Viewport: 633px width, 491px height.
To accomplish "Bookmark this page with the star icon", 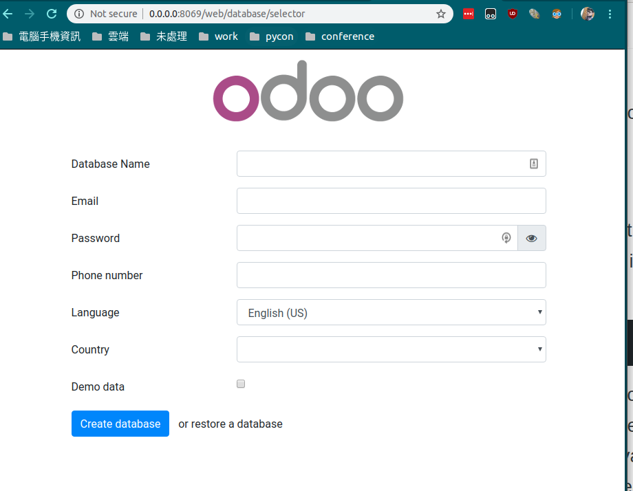I will click(441, 14).
